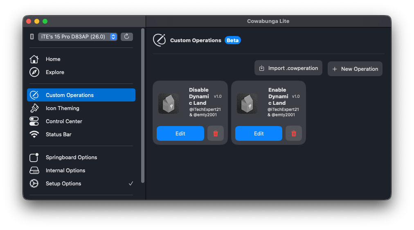Open Control Center settings

[x=81, y=121]
